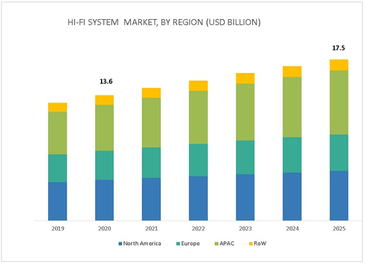The image size is (365, 264).
Task: Select the North America legend label
Action: point(142,244)
